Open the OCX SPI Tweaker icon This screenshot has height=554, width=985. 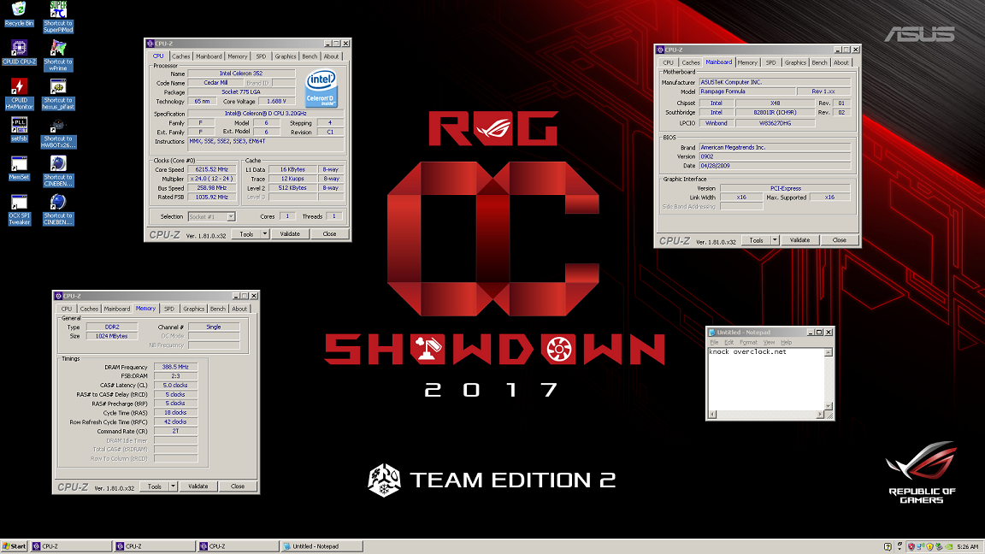tap(19, 209)
